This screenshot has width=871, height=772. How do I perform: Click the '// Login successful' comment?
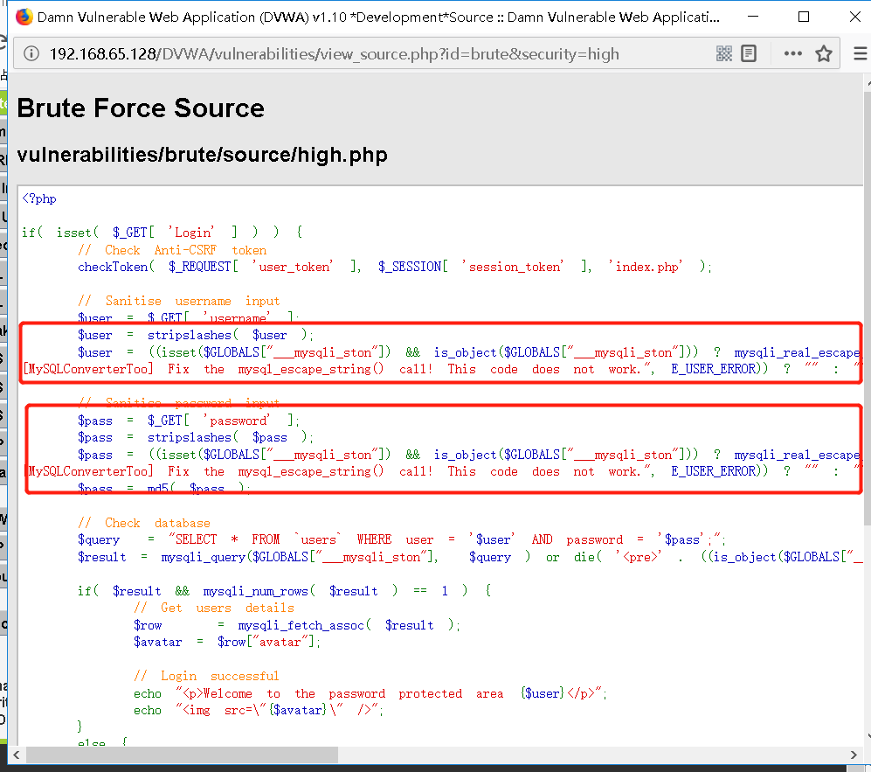tap(207, 676)
